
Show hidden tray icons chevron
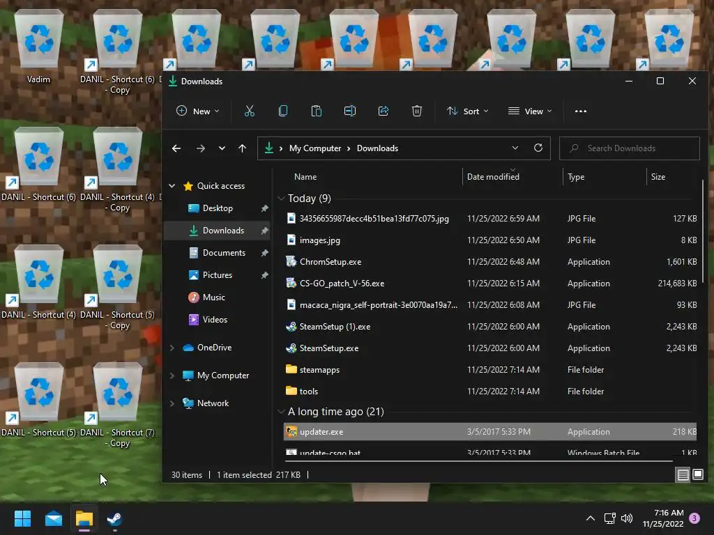point(590,518)
